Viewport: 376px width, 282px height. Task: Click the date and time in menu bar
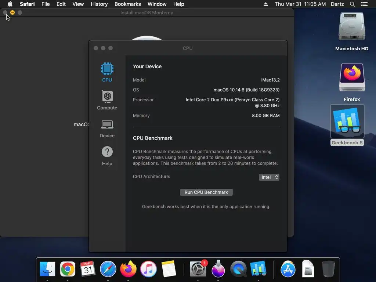click(300, 4)
